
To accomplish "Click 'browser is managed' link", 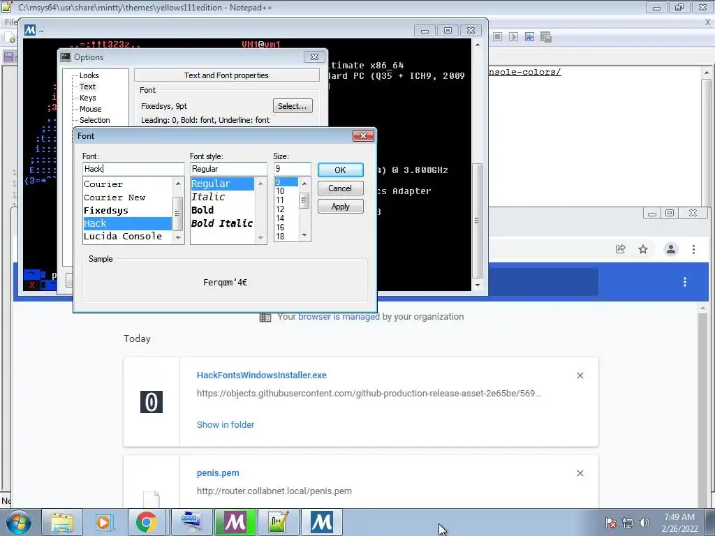I will (x=339, y=316).
